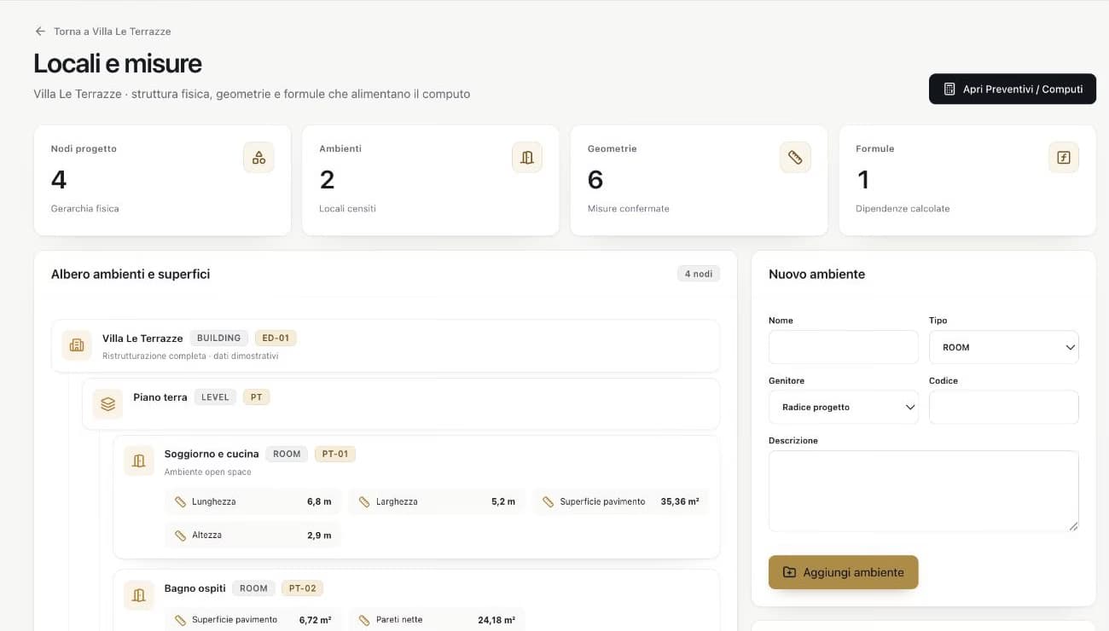Viewport: 1109px width, 631px height.
Task: Select the Bagno ospiti tree node
Action: 416,600
